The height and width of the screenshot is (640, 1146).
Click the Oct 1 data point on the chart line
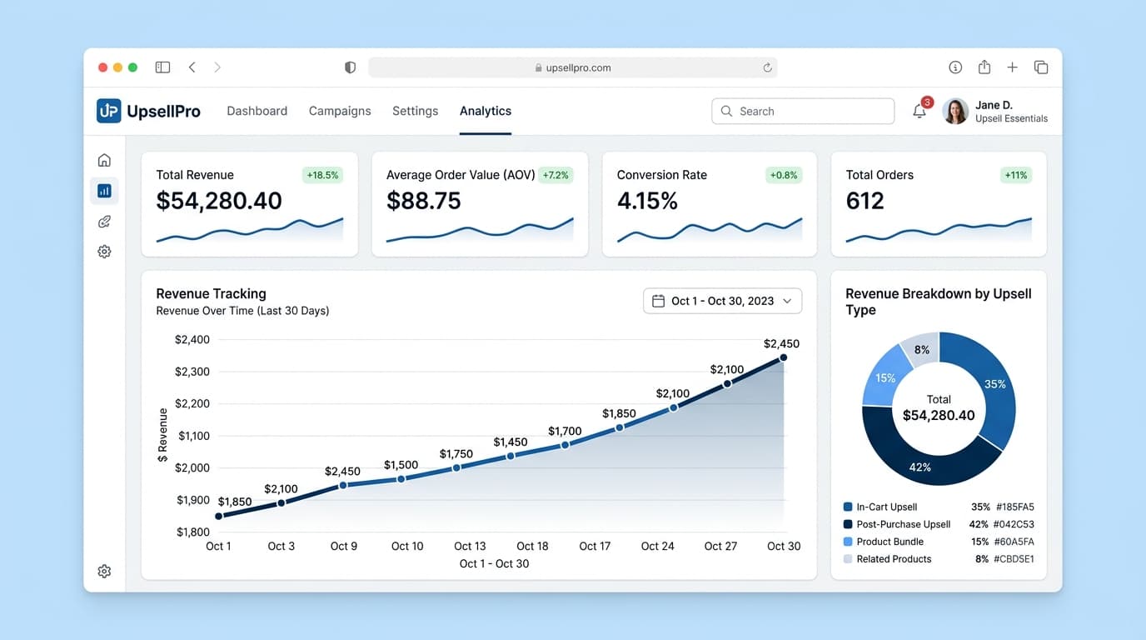tap(219, 516)
